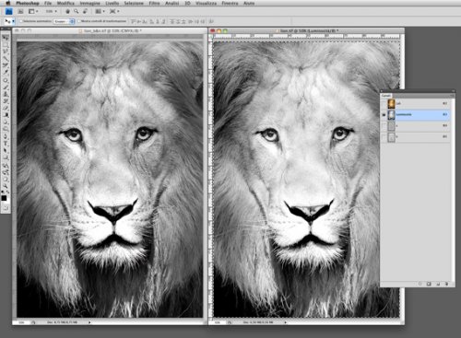Expand the Arrange Documents dropdown
This screenshot has height=338, width=461.
(100, 11)
